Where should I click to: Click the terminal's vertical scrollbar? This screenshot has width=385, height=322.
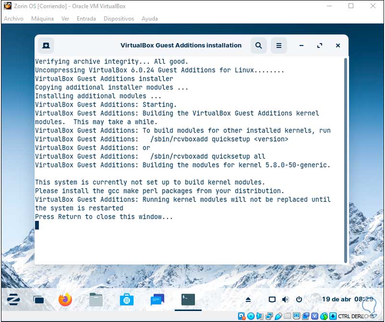coord(346,160)
